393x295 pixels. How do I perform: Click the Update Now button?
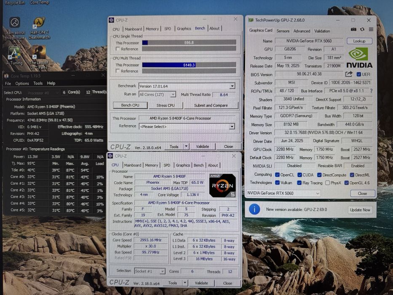(360, 210)
